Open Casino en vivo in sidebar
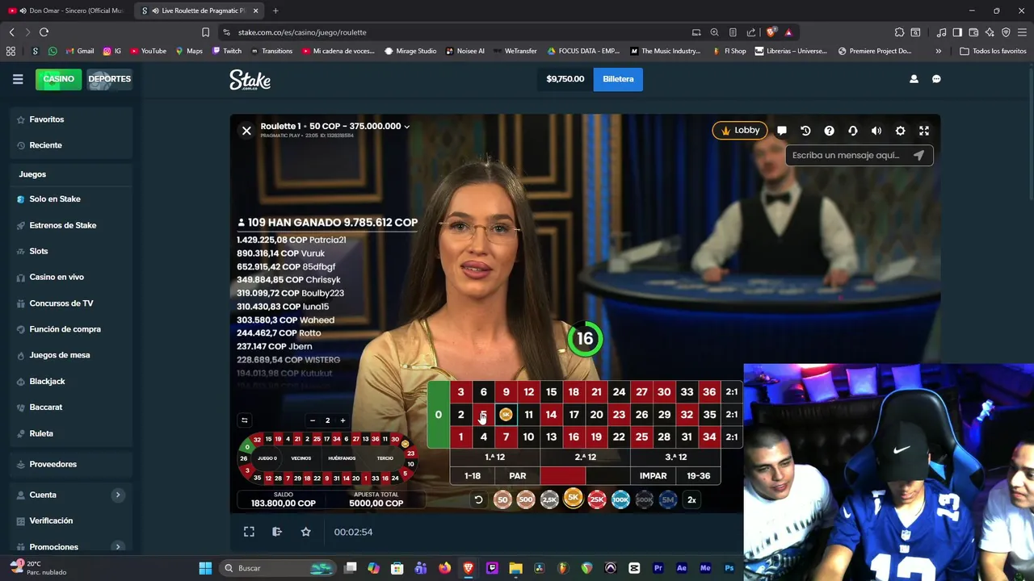The height and width of the screenshot is (581, 1034). 57,277
